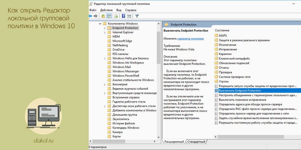Expand the Виртуализация средств взаимодействия node
Screen dimensions: 301x150
[105, 93]
